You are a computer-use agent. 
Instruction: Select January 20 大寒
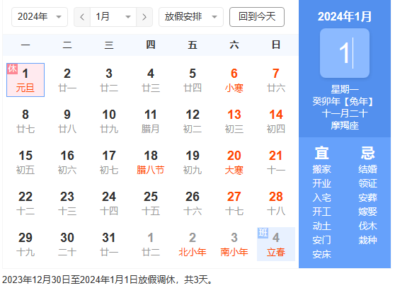(x=234, y=162)
